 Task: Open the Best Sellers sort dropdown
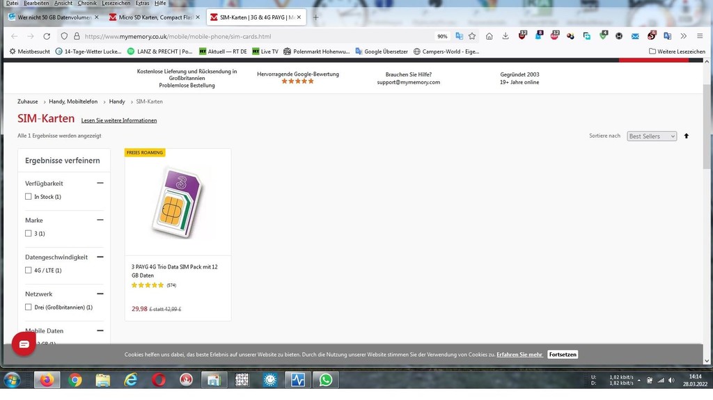(652, 136)
